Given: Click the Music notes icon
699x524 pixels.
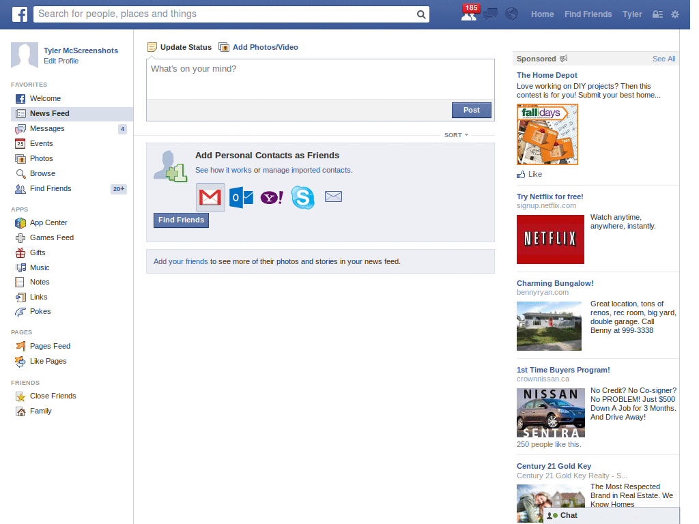Looking at the screenshot, I should click(20, 267).
